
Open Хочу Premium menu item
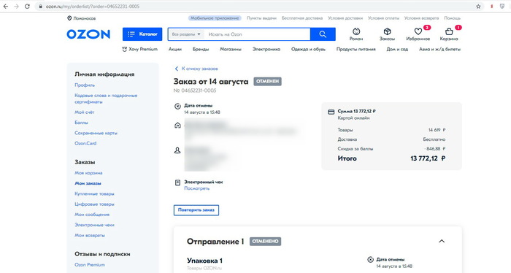click(140, 49)
